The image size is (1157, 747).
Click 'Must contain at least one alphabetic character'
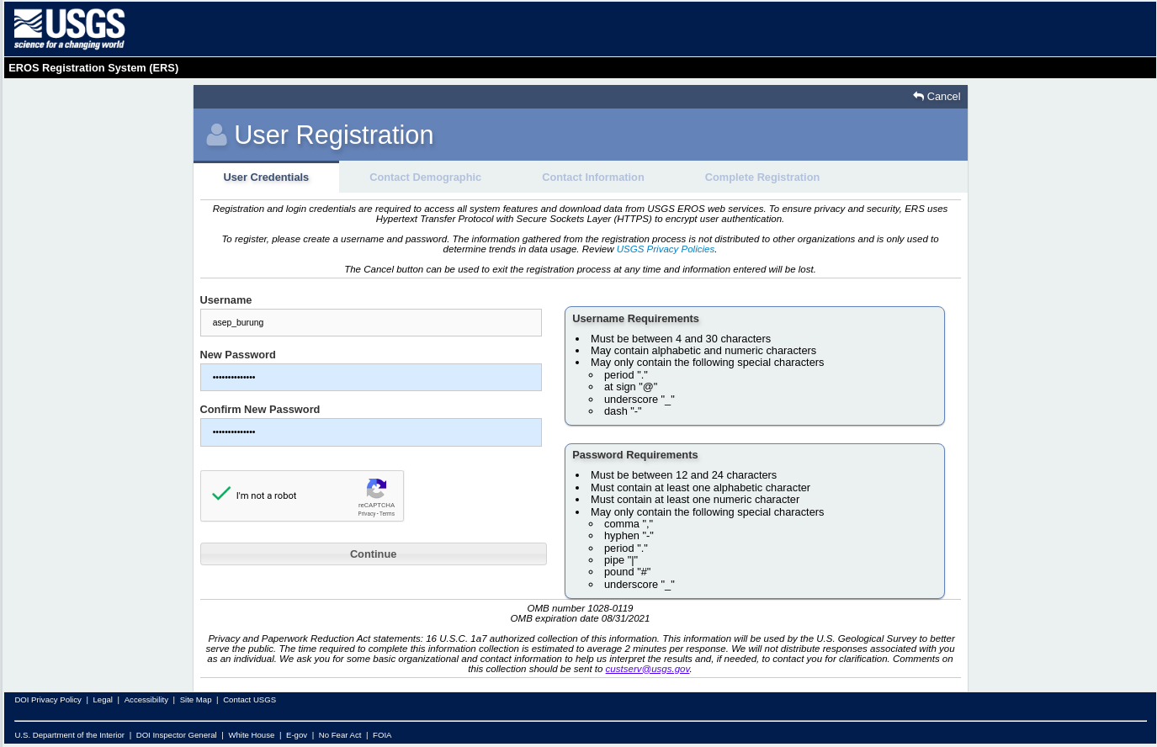[700, 488]
